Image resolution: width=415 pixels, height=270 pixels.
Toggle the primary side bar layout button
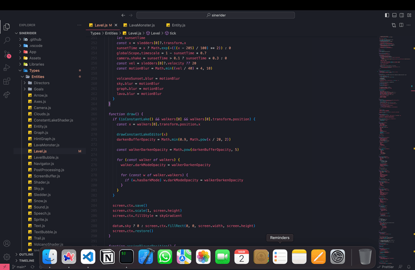pos(387,15)
